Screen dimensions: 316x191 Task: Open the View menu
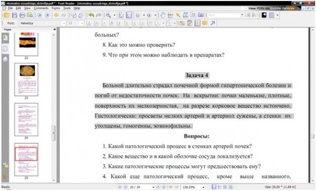27,8
